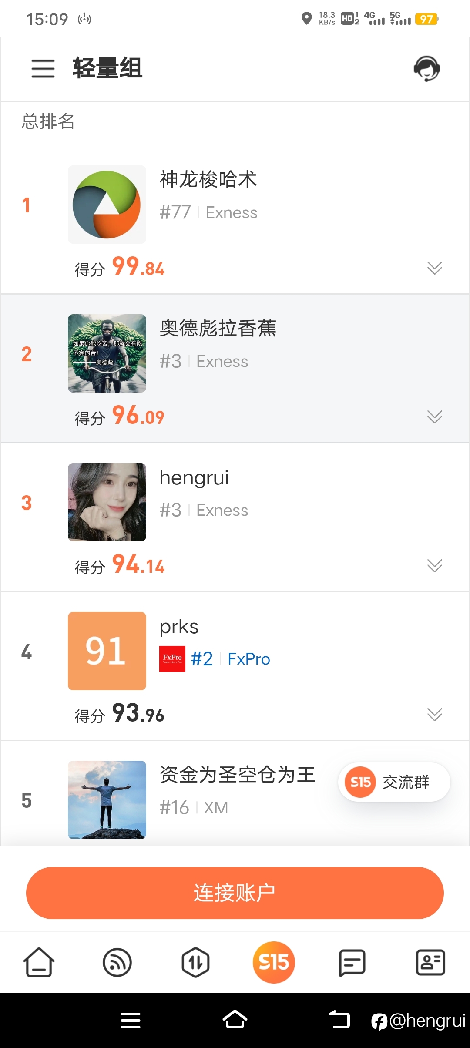Image resolution: width=470 pixels, height=1048 pixels.
Task: Expand details for prks score
Action: tap(434, 715)
